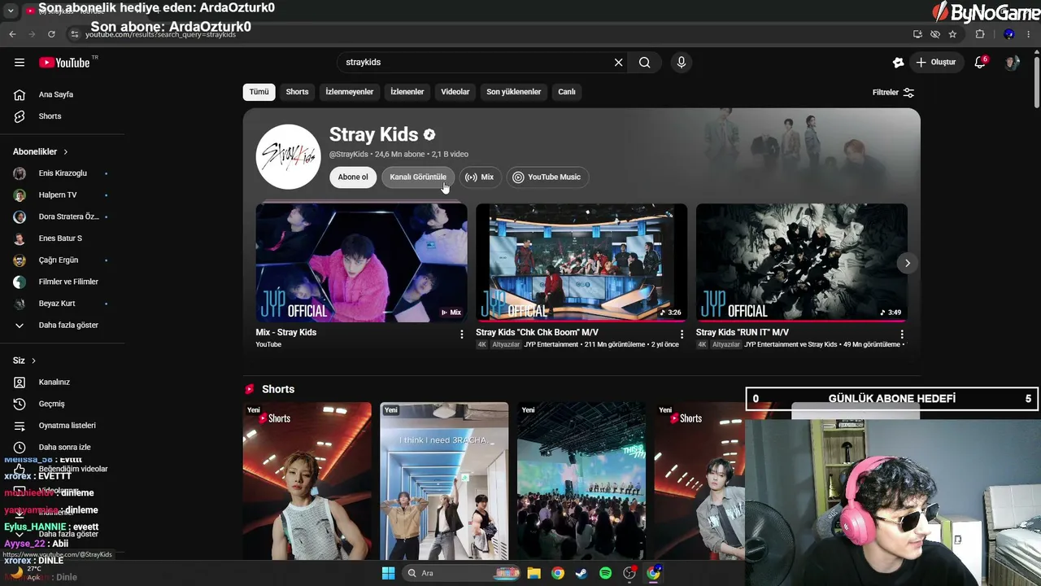Viewport: 1041px width, 586px height.
Task: Expand subscriptions with Daha fazla göster
Action: point(57,326)
